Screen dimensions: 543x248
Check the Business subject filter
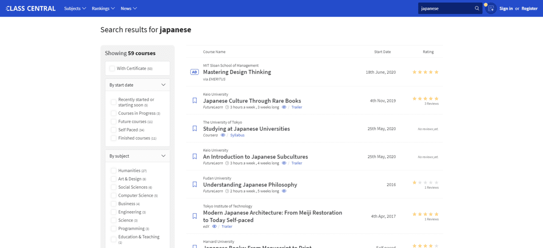(114, 204)
